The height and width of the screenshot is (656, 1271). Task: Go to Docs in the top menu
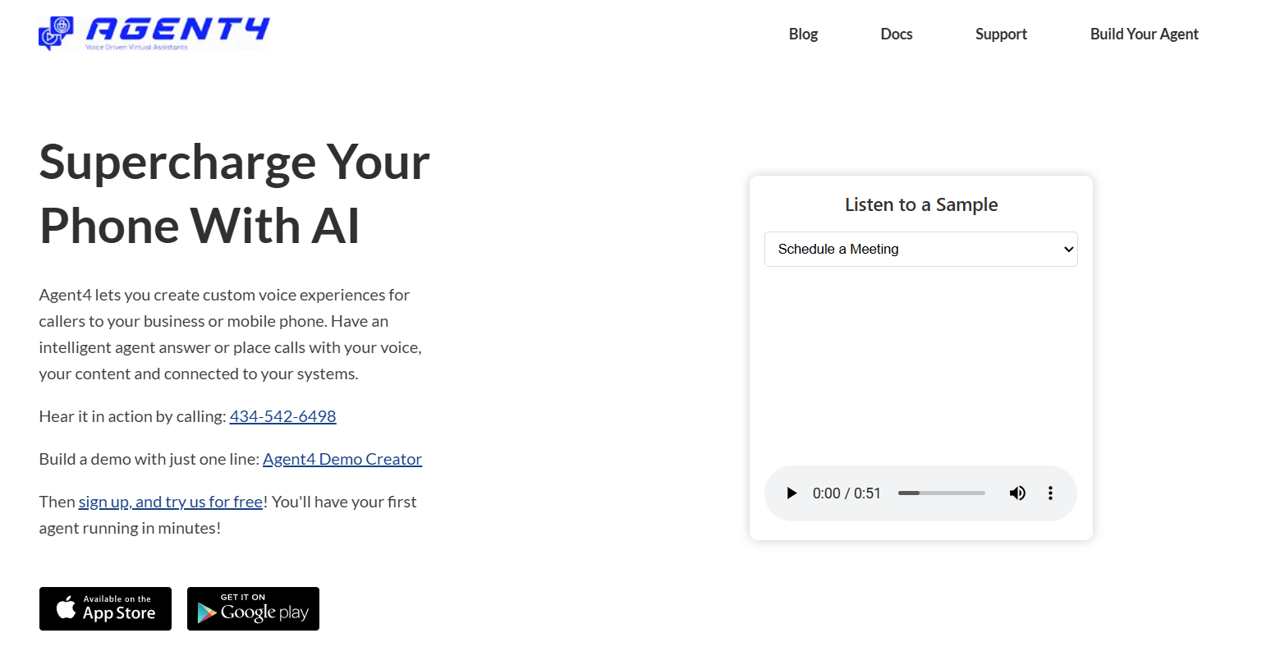coord(896,34)
